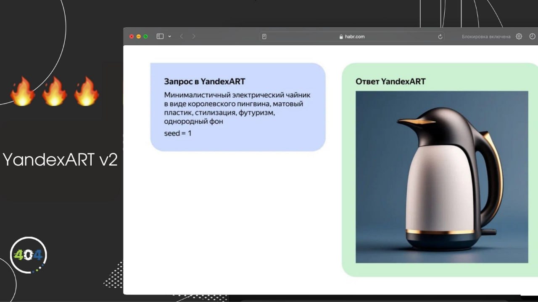Open the reader page icon in address bar
Image resolution: width=538 pixels, height=302 pixels.
[264, 36]
